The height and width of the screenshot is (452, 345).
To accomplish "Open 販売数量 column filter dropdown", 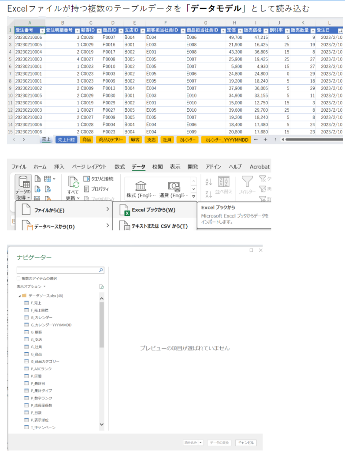I will [313, 30].
